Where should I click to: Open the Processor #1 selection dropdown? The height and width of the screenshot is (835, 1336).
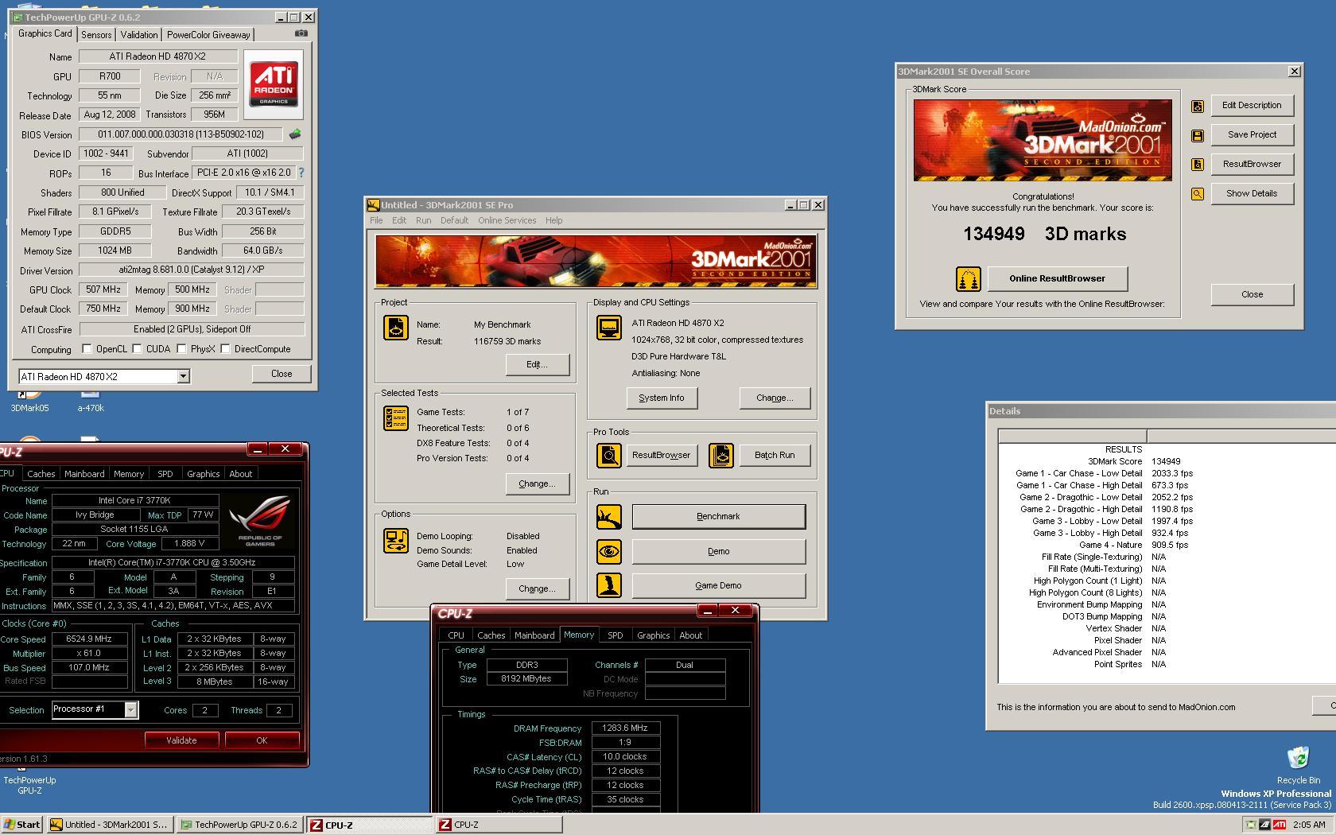pos(131,709)
